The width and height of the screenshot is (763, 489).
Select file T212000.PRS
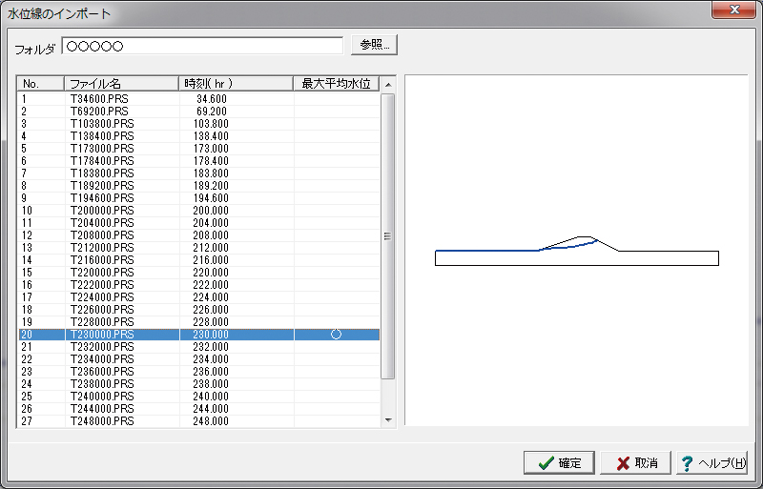(102, 248)
